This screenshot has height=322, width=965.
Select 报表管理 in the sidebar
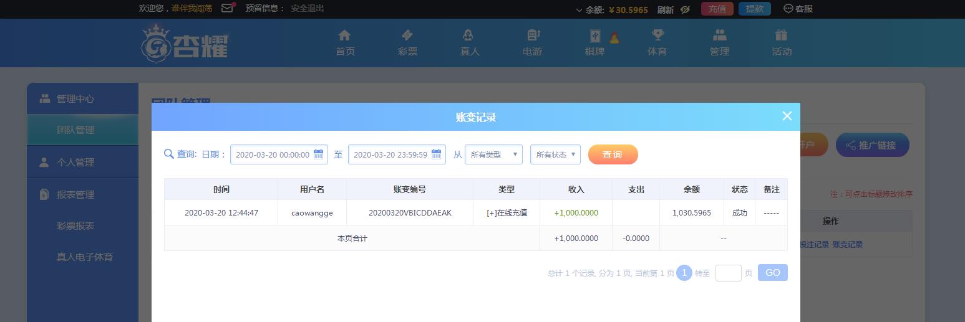(x=75, y=194)
